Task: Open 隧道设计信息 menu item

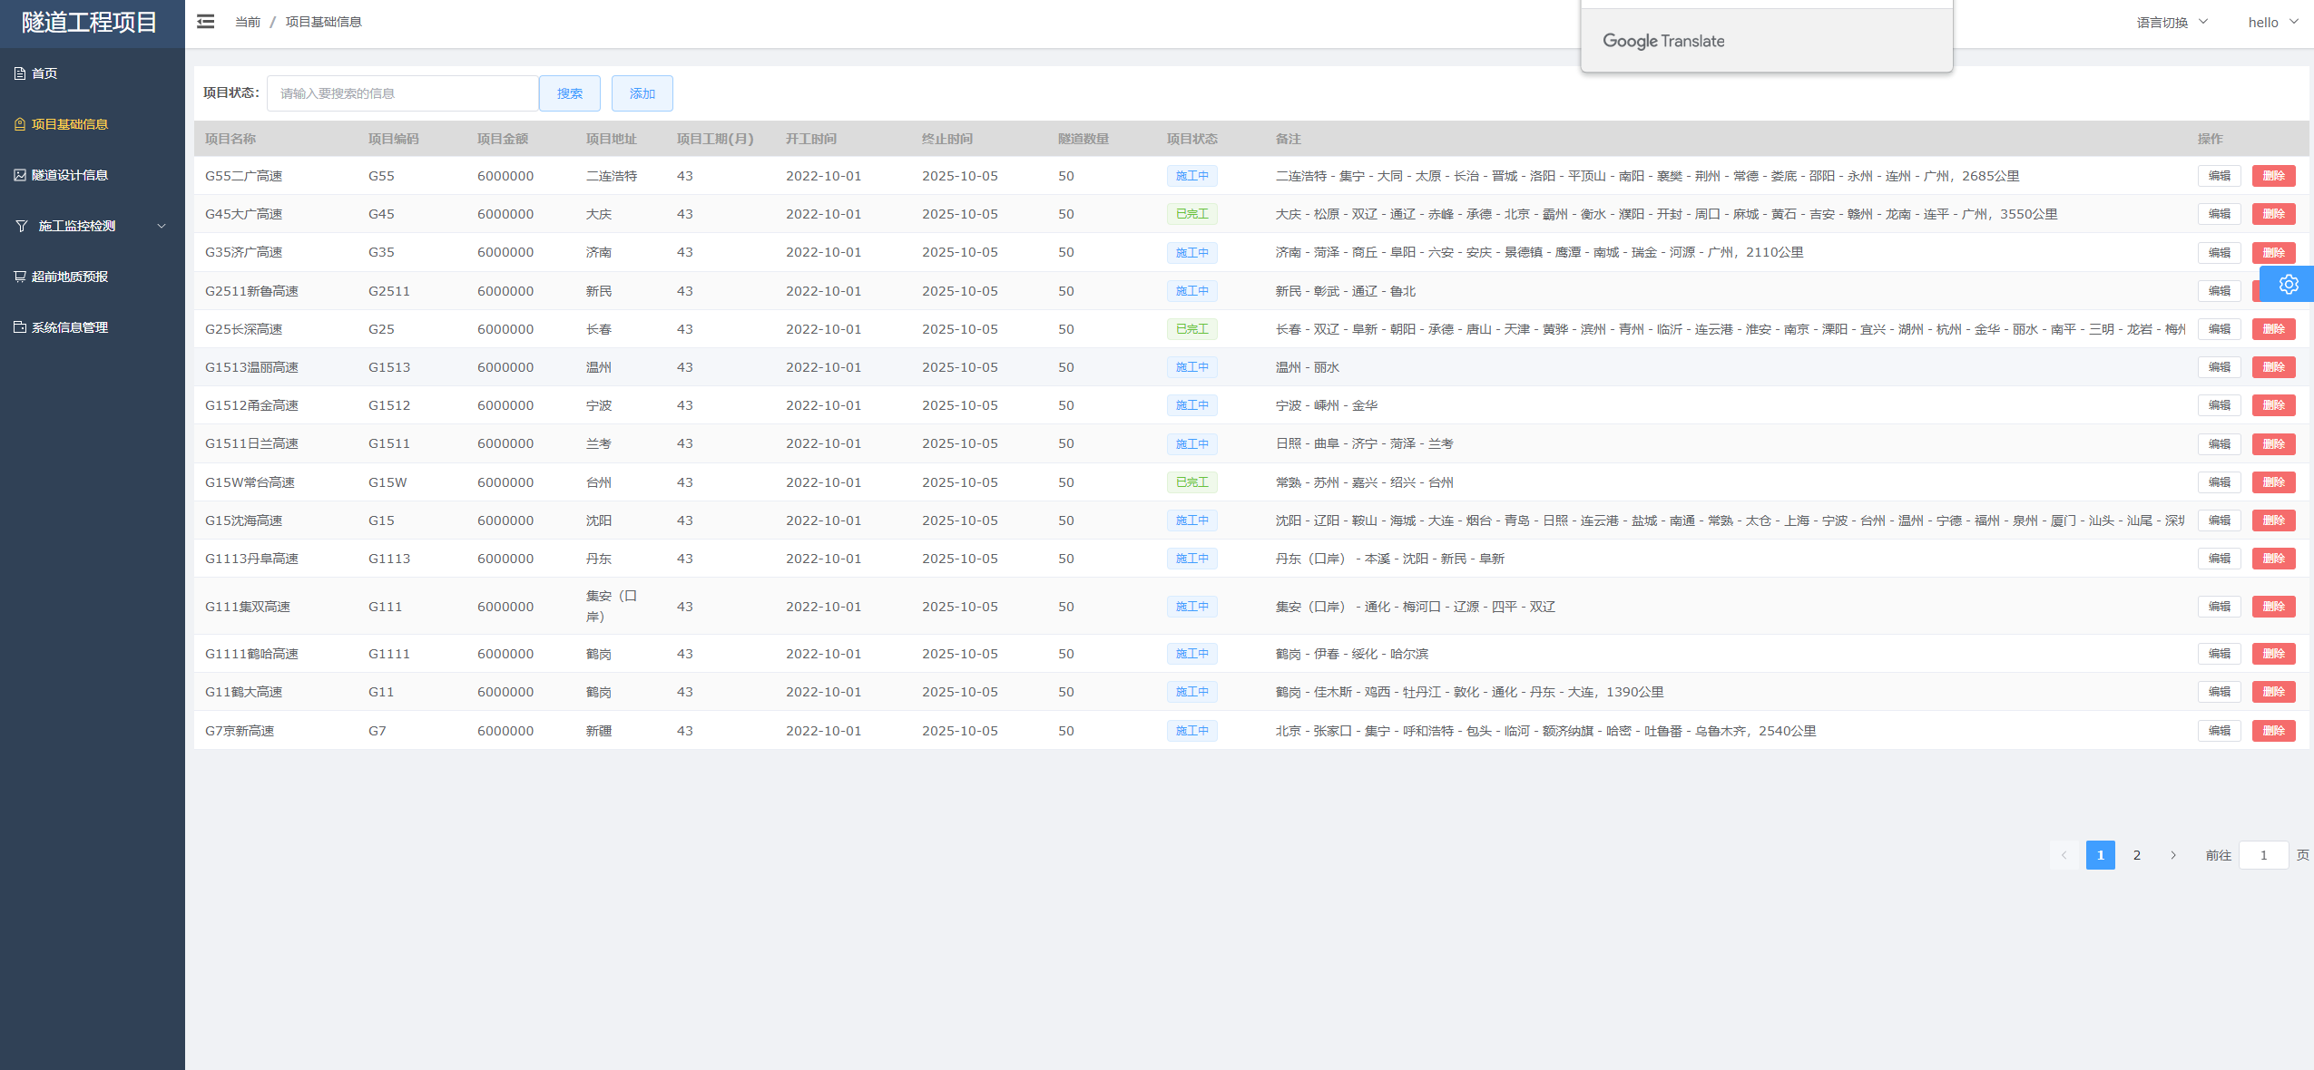Action: click(x=93, y=175)
